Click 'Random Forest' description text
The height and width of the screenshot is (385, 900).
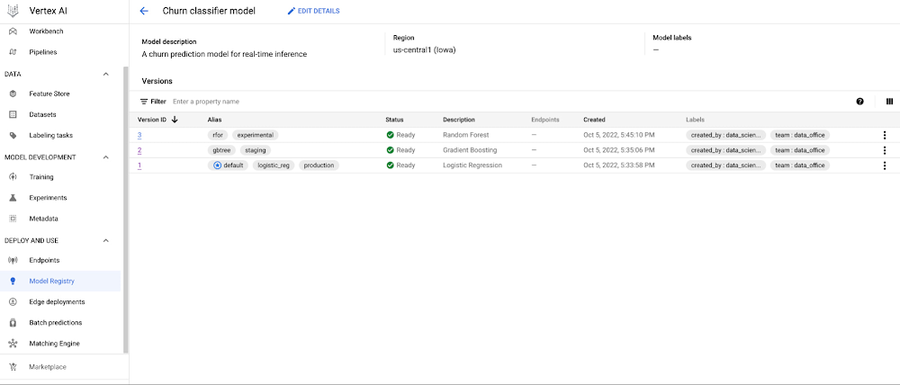coord(464,135)
